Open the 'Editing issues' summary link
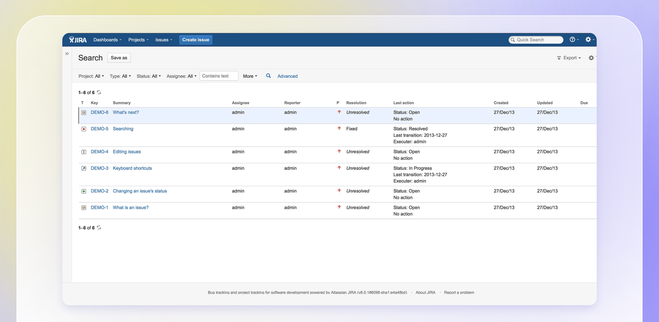This screenshot has width=659, height=322. (127, 152)
